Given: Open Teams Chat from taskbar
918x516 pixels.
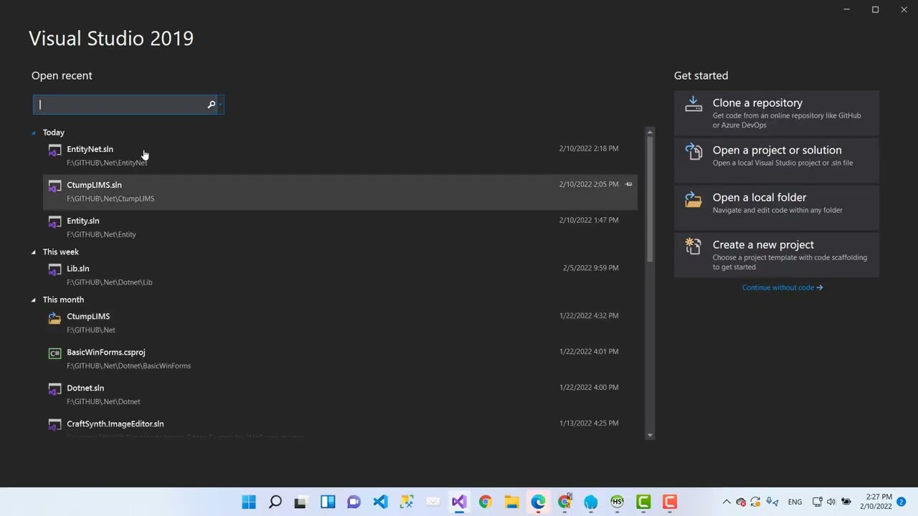Looking at the screenshot, I should click(x=354, y=502).
